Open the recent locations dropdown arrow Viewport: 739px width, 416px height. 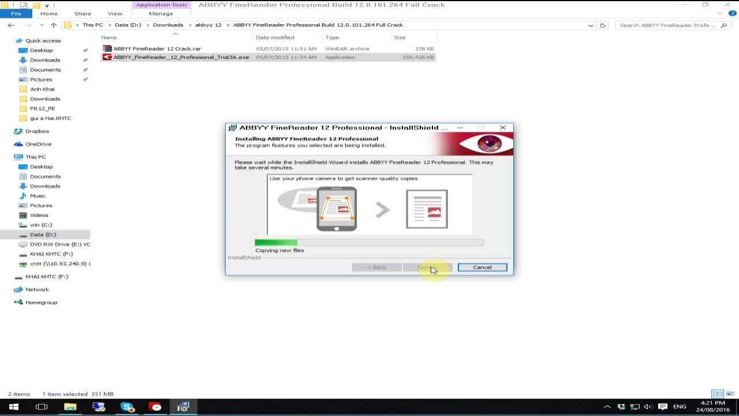click(42, 25)
